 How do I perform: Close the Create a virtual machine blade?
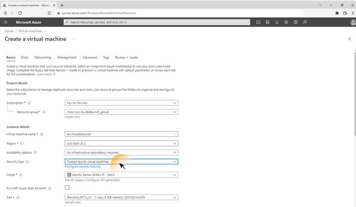point(350,39)
